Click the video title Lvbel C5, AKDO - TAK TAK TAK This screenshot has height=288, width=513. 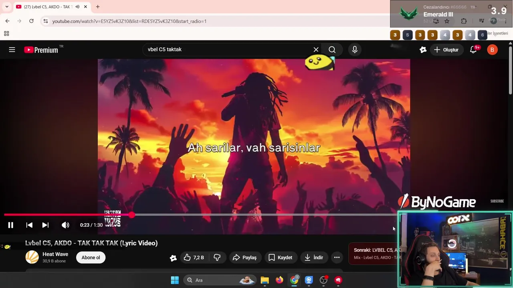coord(91,243)
